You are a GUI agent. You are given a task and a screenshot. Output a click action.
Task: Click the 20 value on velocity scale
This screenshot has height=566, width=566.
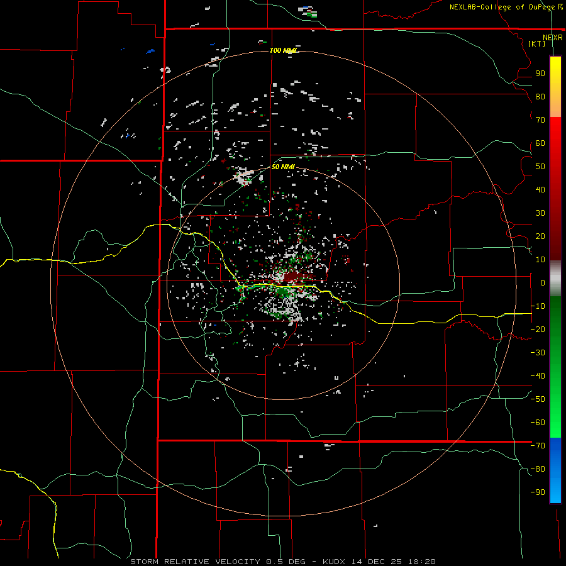(540, 236)
